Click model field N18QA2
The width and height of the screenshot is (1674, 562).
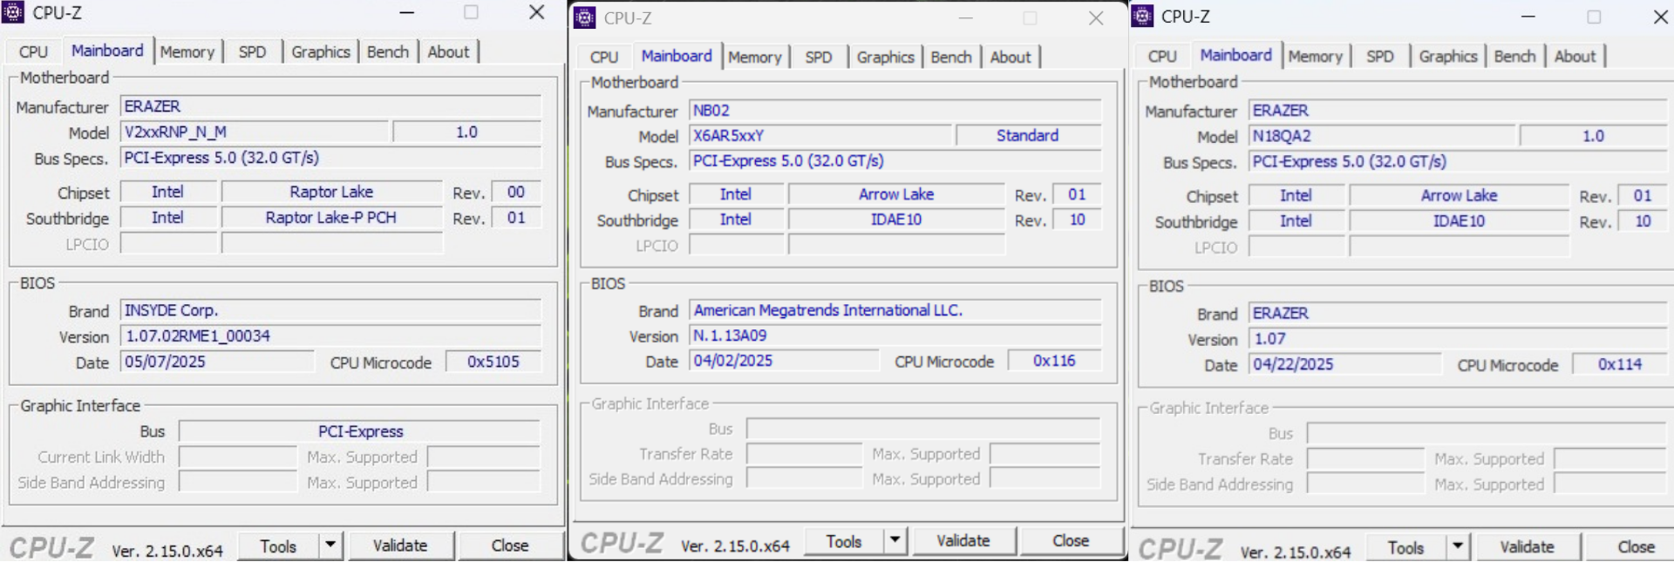1383,136
